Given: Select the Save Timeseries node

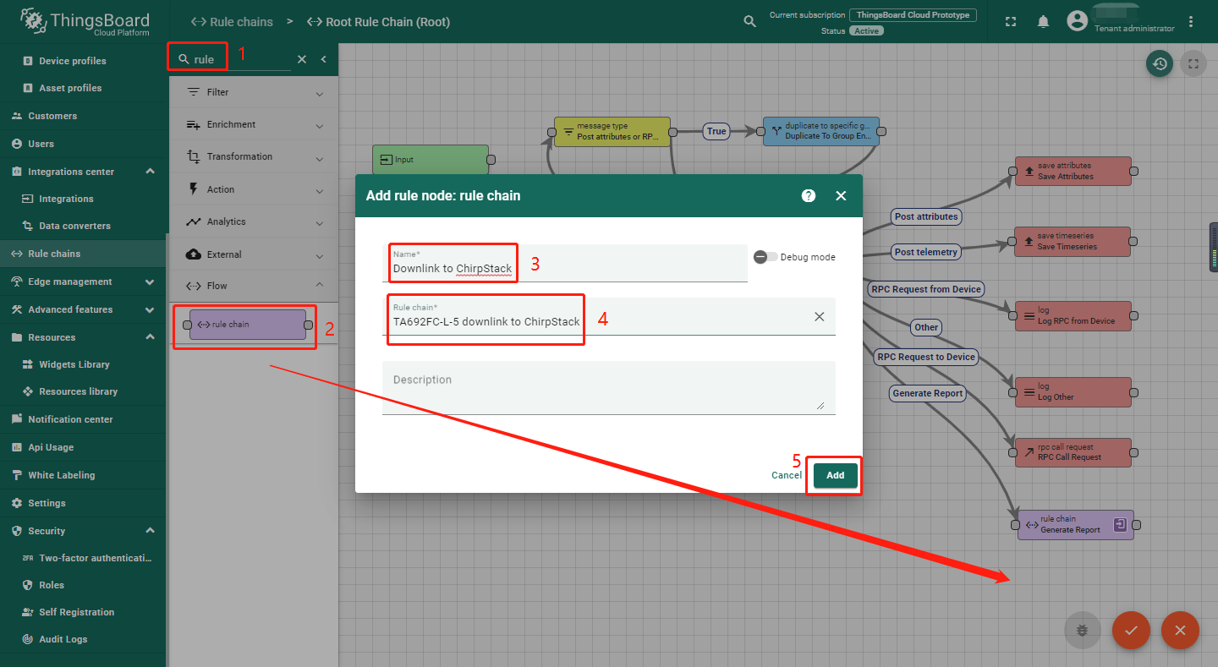Looking at the screenshot, I should tap(1073, 242).
